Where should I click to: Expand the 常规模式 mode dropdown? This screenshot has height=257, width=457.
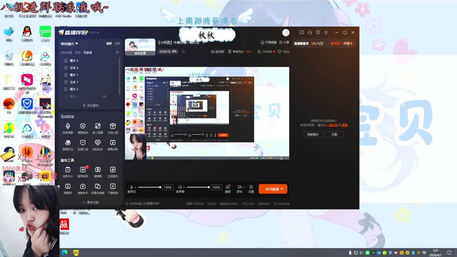point(69,44)
